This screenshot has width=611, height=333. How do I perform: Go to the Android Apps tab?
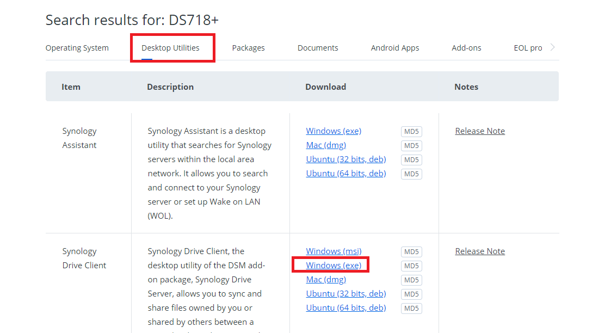pos(395,48)
